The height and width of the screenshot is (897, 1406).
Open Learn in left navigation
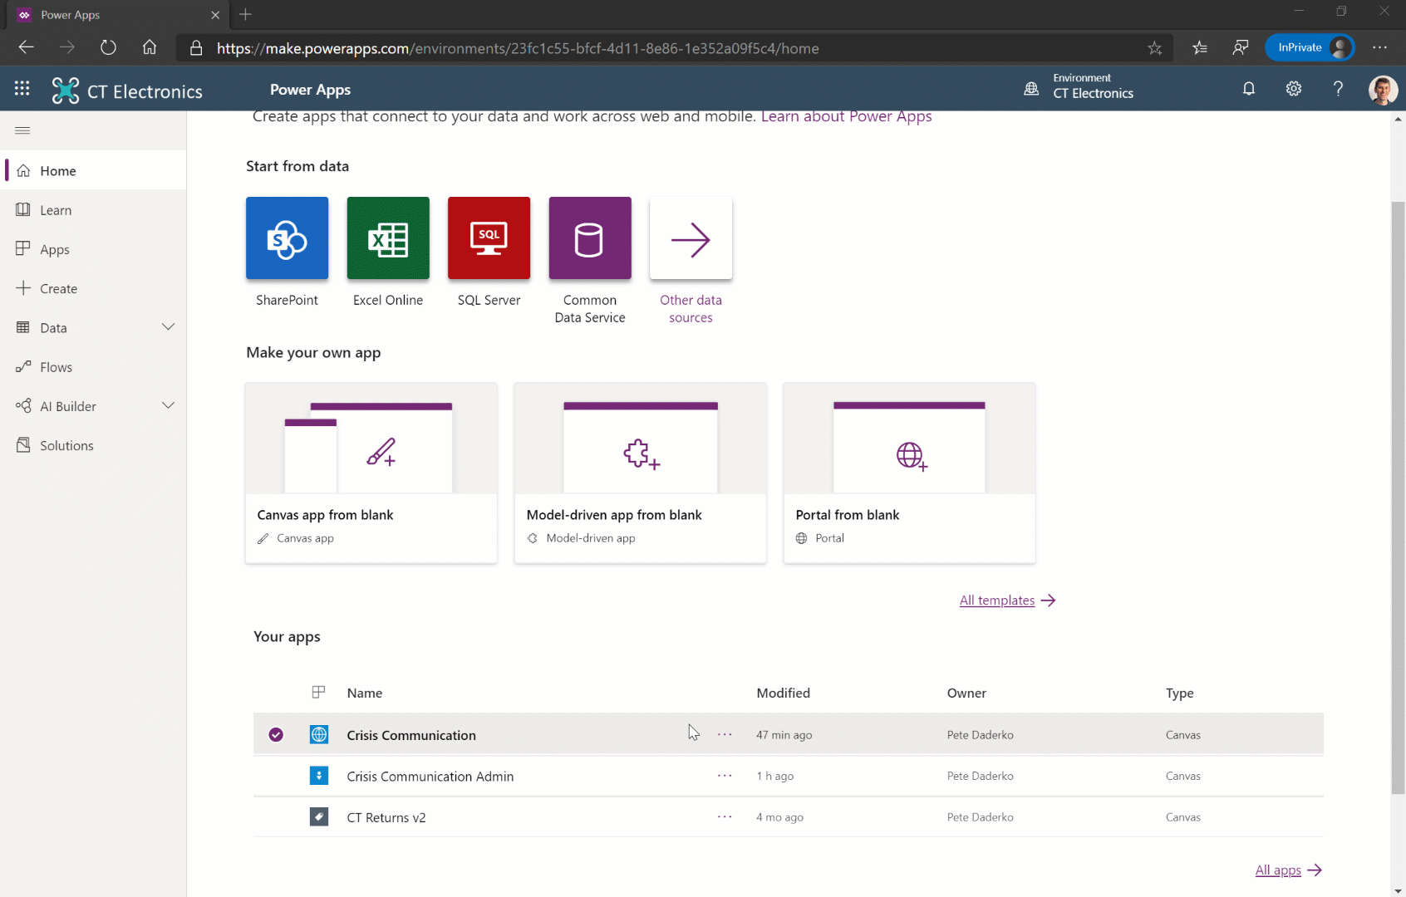point(93,210)
